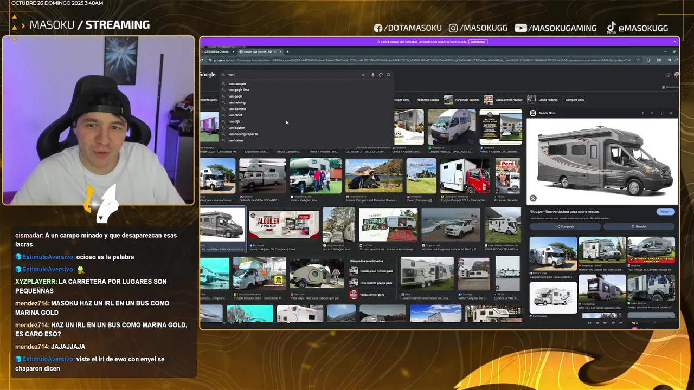This screenshot has height=390, width=694.
Task: Select suggestion 'van dijk'
Action: [x=234, y=121]
